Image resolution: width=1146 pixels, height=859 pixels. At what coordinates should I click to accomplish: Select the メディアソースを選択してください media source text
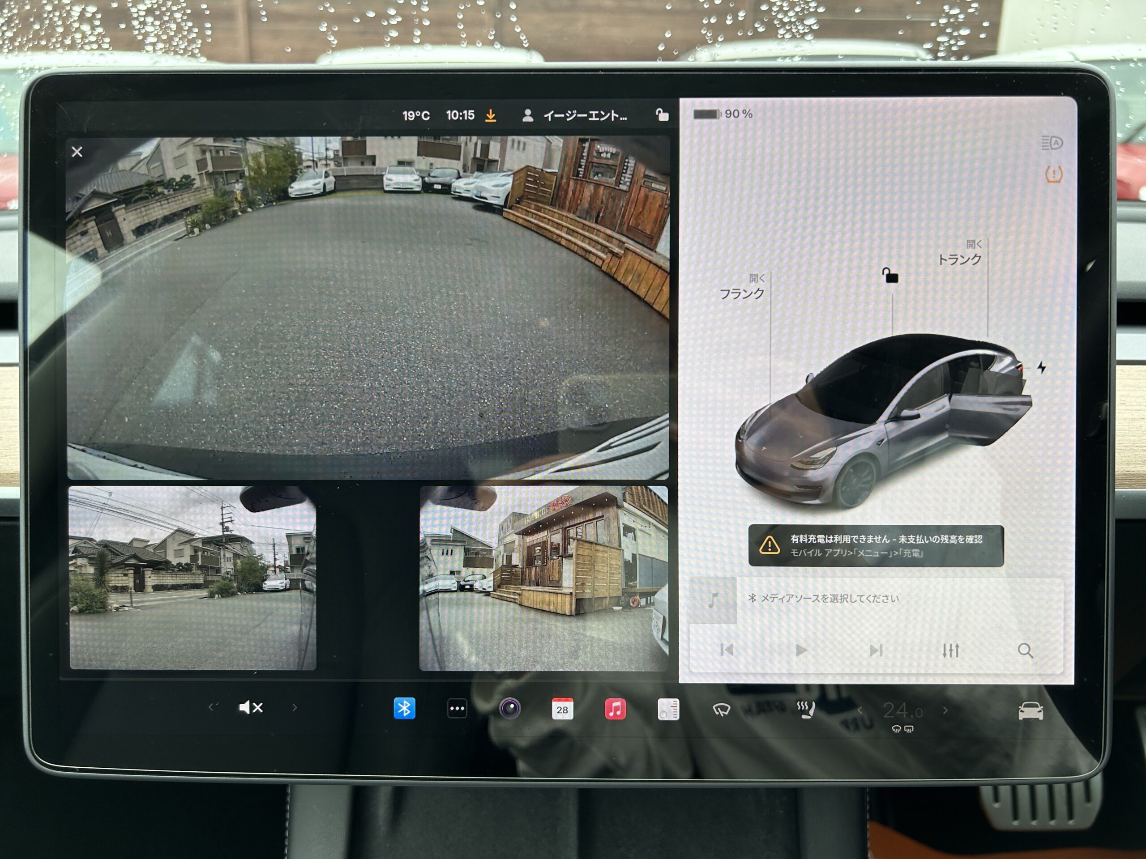(829, 598)
